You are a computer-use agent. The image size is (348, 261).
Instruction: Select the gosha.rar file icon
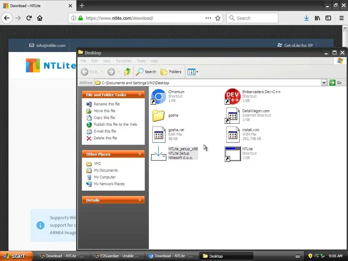pyautogui.click(x=158, y=135)
